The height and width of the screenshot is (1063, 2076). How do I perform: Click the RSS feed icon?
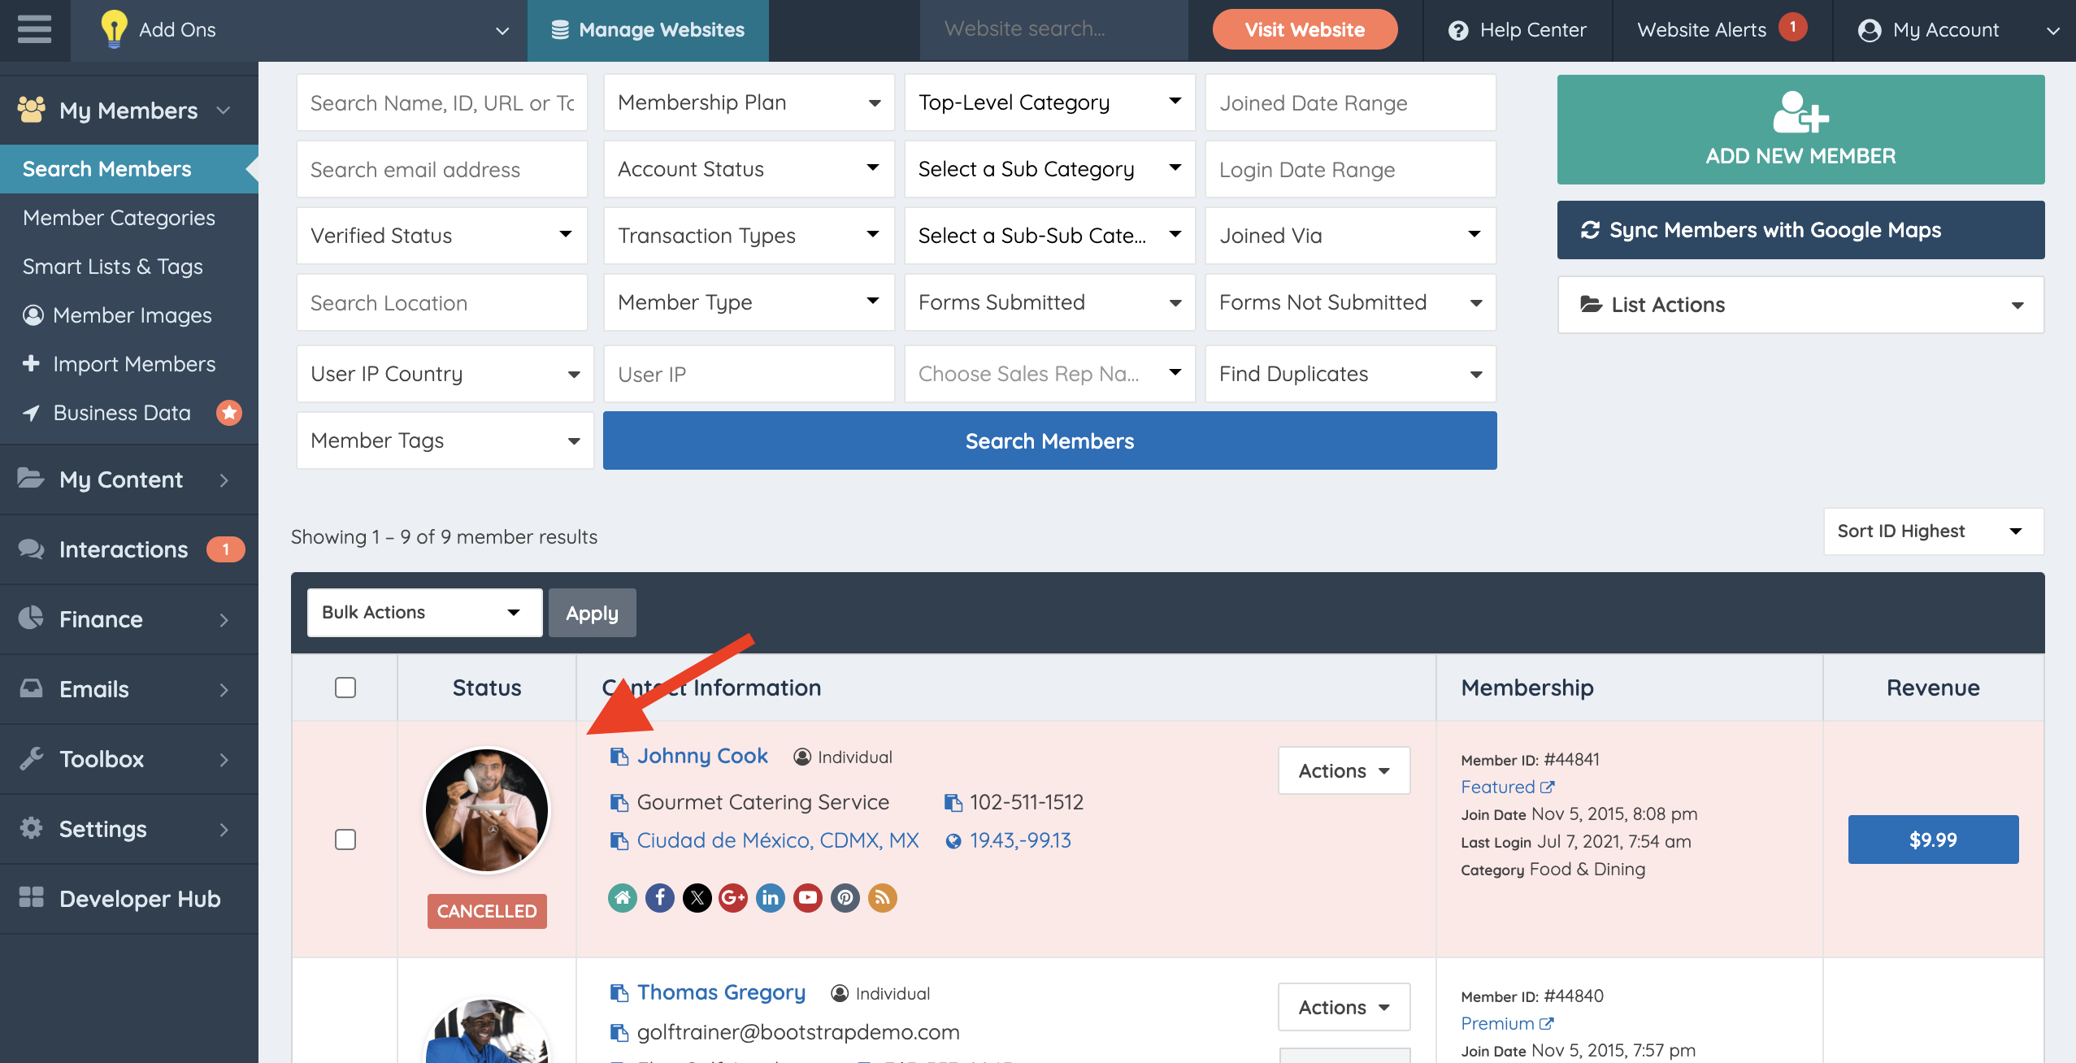tap(882, 898)
